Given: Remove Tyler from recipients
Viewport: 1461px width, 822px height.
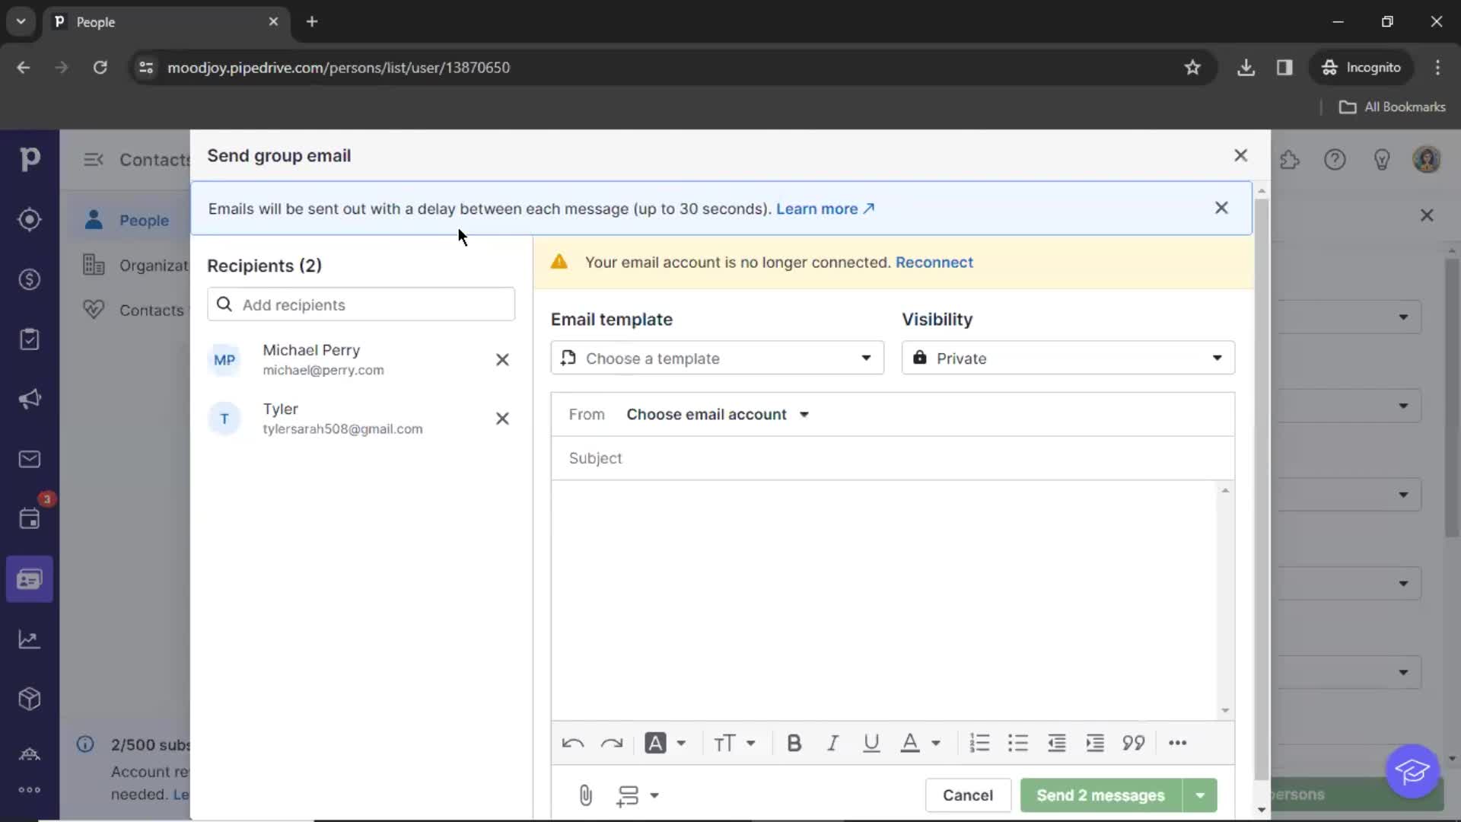Looking at the screenshot, I should pos(501,419).
